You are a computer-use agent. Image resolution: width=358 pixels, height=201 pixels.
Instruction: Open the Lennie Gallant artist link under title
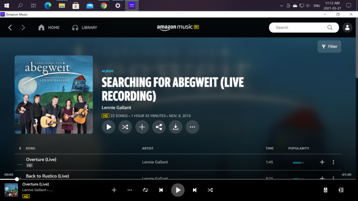click(116, 107)
